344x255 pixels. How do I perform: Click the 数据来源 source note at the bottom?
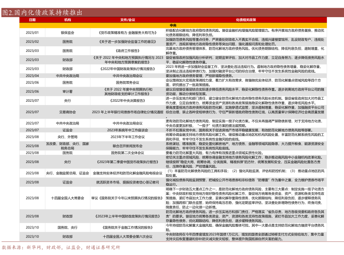61,247
